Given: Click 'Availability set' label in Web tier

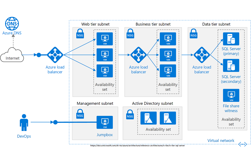Looking at the screenshot, I should point(105,87).
